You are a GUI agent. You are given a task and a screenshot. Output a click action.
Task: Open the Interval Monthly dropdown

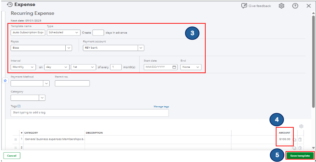[32, 67]
